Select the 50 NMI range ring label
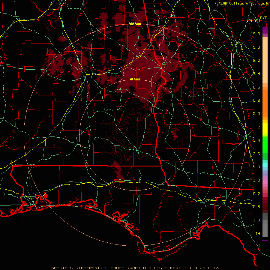 tap(135, 79)
